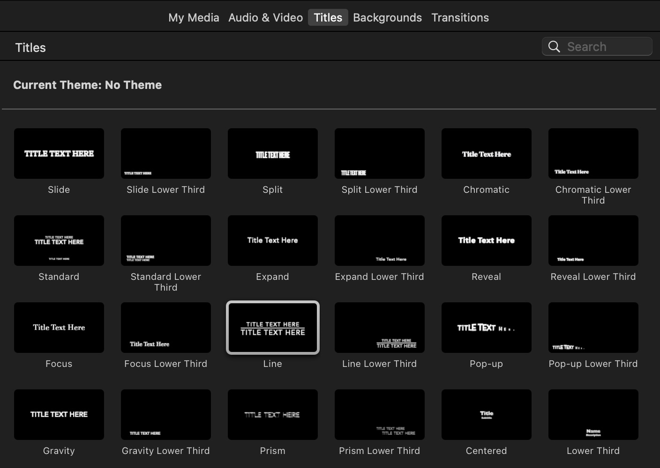Select the Lower Third title style
The width and height of the screenshot is (660, 468).
[593, 415]
